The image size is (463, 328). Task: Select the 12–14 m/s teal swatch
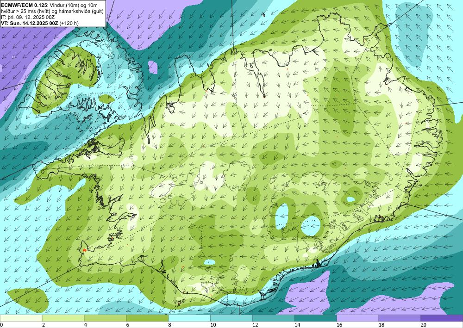pos(274,318)
